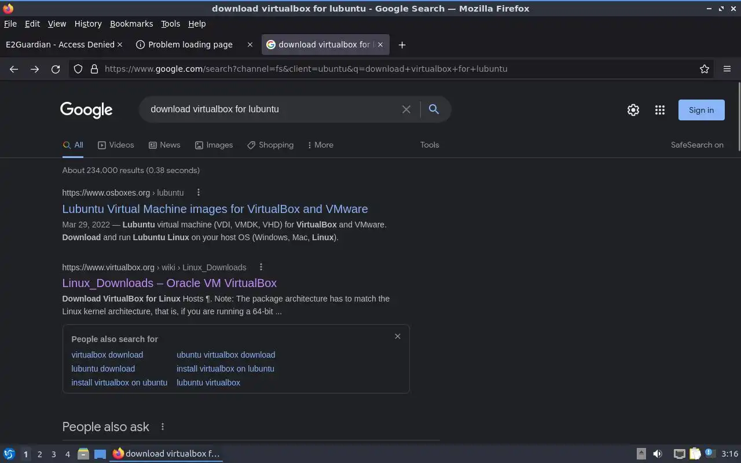Switch to virtual desktop 4
The image size is (741, 463).
[67, 454]
